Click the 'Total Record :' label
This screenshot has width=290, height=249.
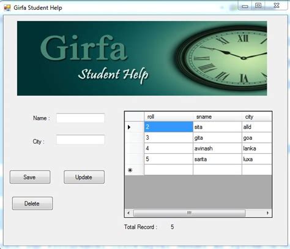click(141, 227)
